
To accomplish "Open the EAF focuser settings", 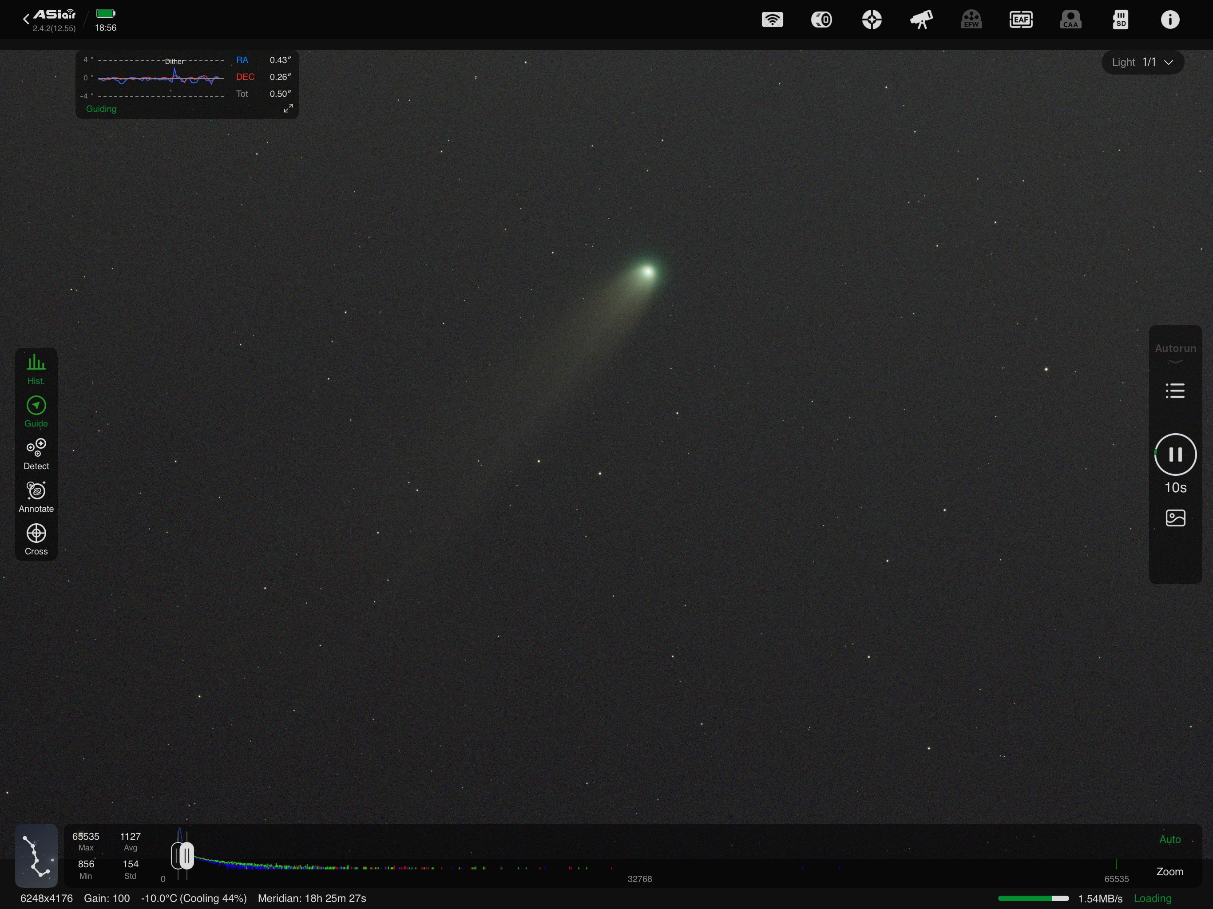I will [1020, 20].
